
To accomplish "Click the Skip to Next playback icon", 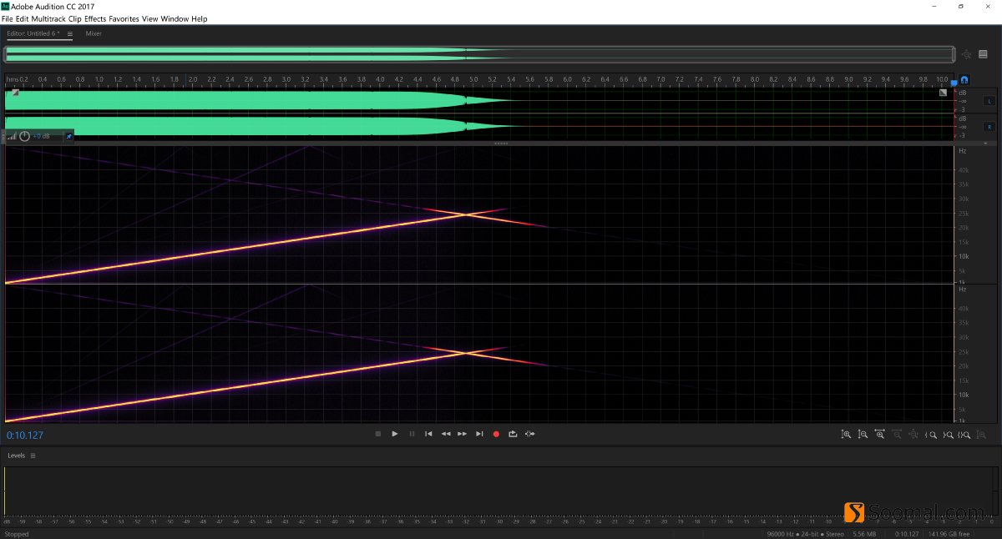I will click(x=479, y=434).
